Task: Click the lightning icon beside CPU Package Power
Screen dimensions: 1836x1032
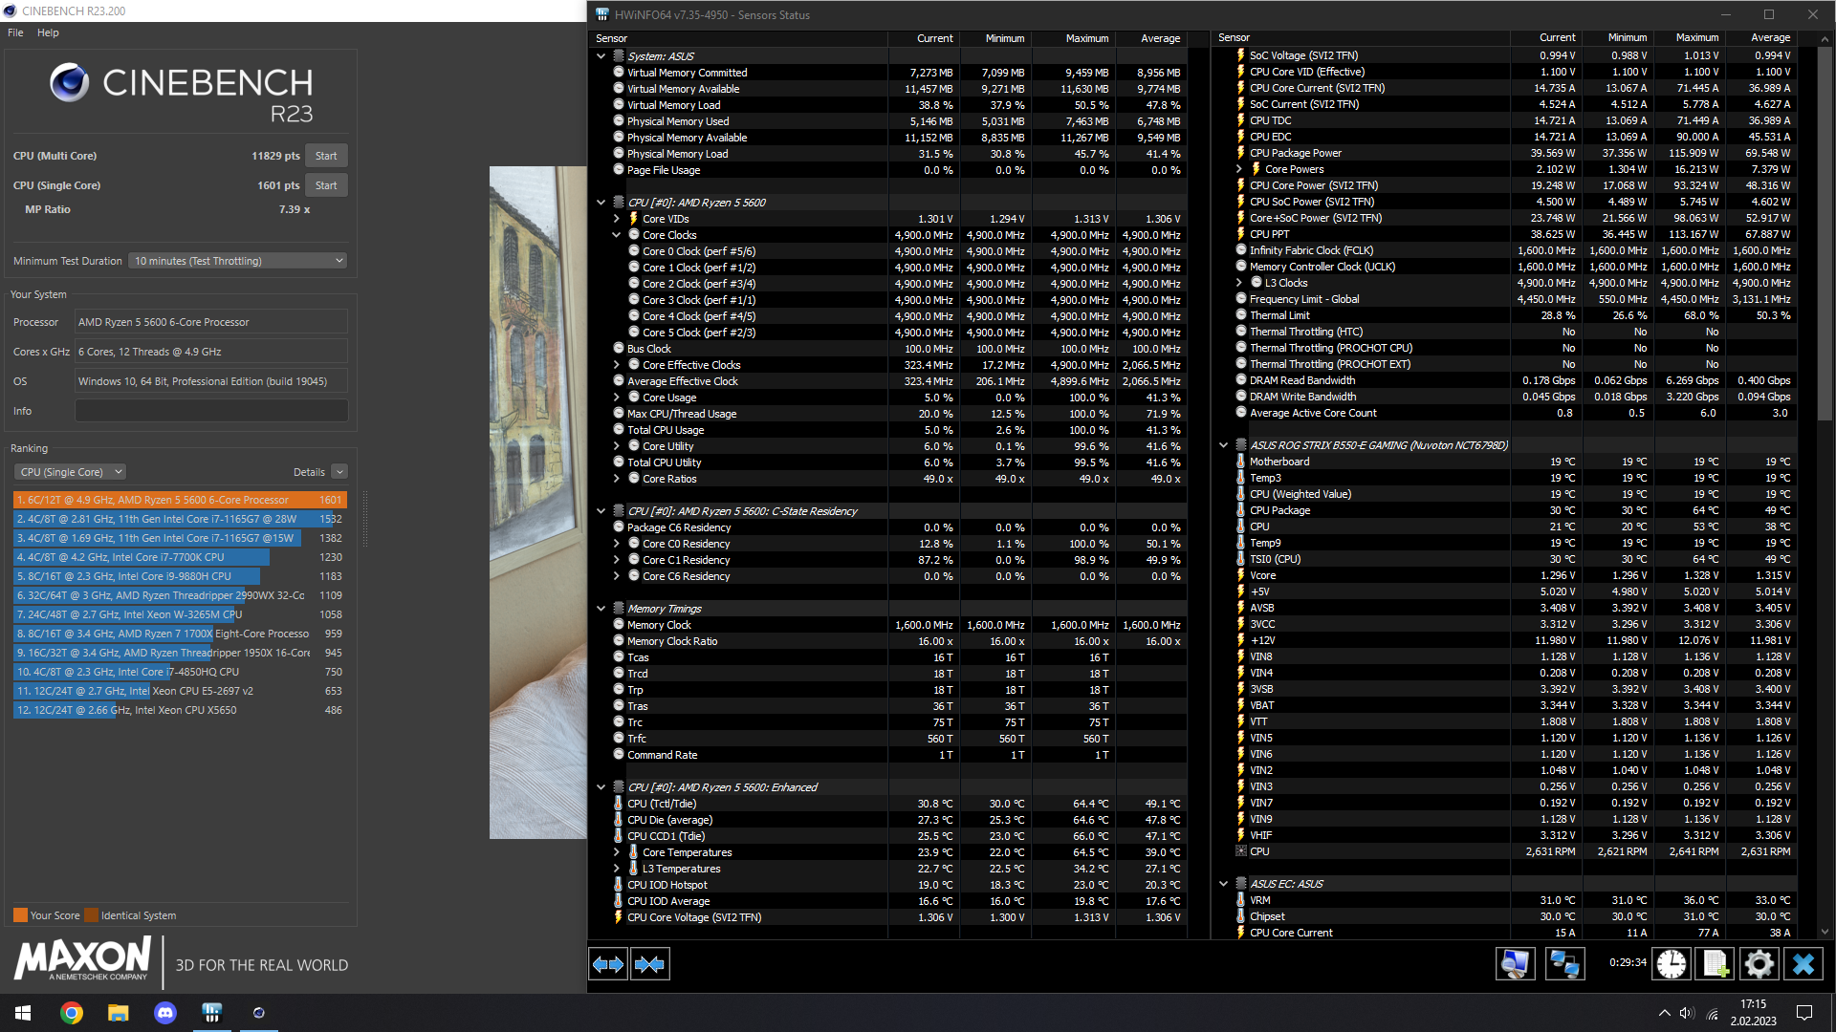Action: click(x=1241, y=153)
